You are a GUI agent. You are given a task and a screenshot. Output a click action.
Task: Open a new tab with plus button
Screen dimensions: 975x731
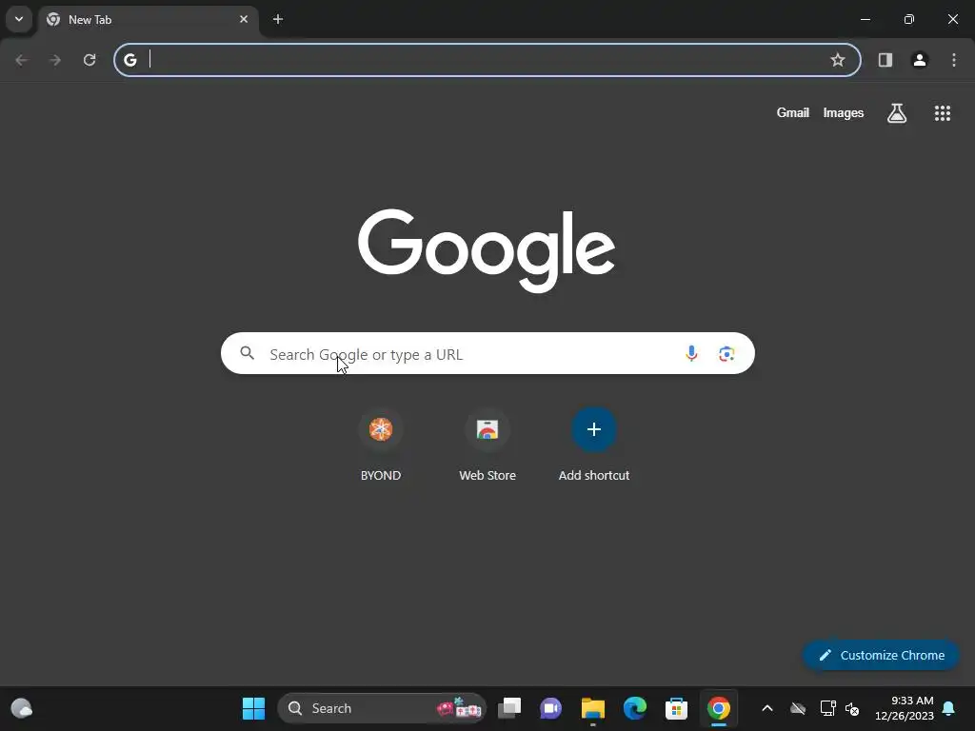pyautogui.click(x=278, y=19)
